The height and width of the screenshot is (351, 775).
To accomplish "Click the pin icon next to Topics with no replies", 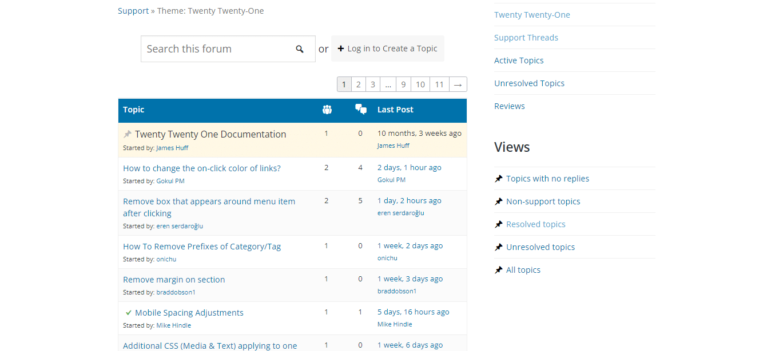I will coord(498,178).
